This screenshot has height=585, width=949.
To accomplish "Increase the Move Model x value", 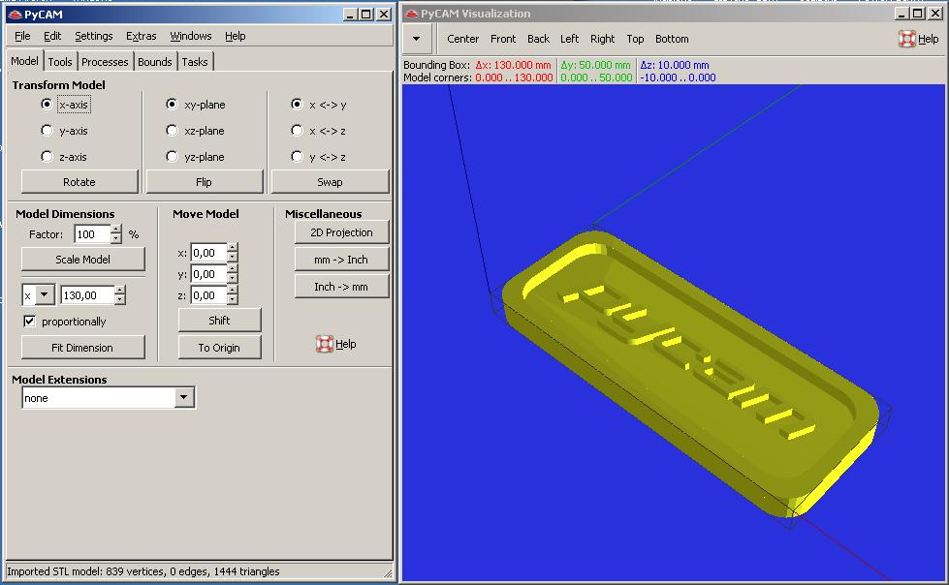I will [233, 248].
